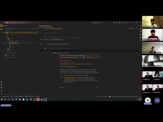Click the InterruptedException link in the throws clause
163x122 pixels.
click(70, 67)
